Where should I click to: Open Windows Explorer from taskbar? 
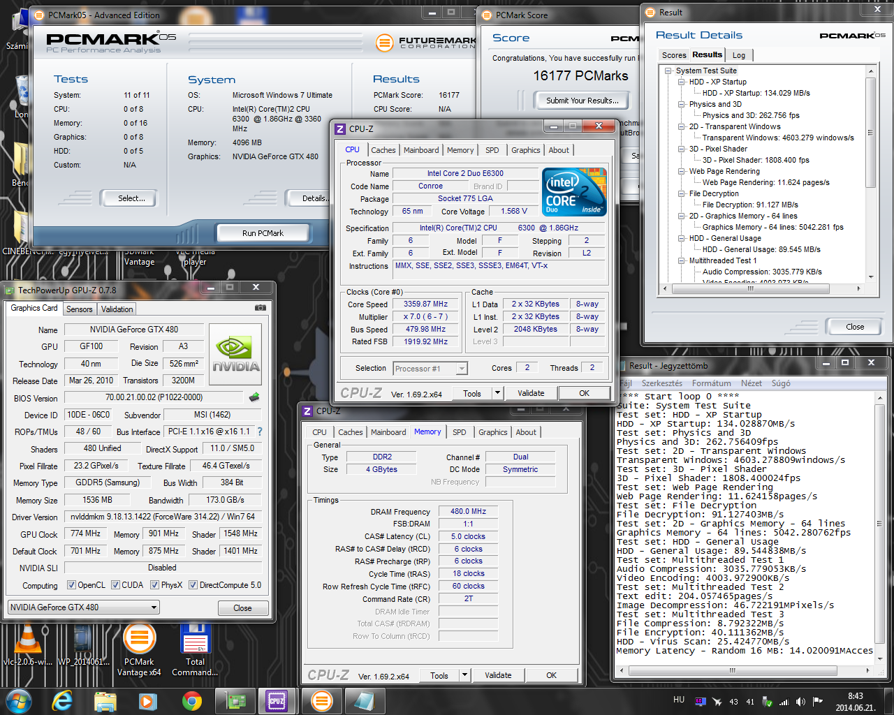[x=105, y=700]
